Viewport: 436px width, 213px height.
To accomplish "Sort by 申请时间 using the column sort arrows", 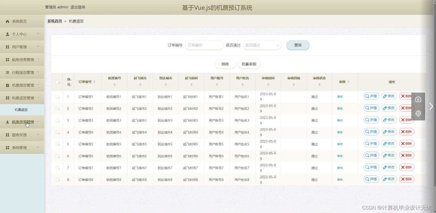I will click(268, 85).
